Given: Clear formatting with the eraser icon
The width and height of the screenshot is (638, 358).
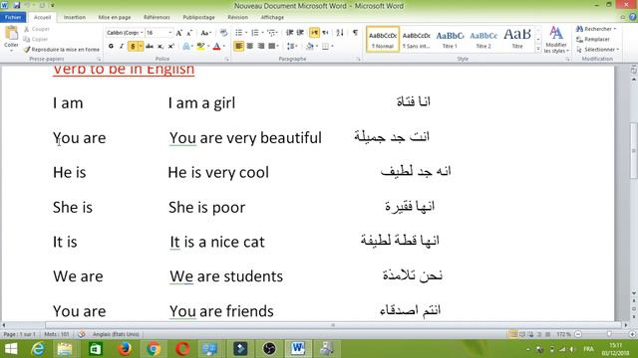Looking at the screenshot, I should click(223, 33).
